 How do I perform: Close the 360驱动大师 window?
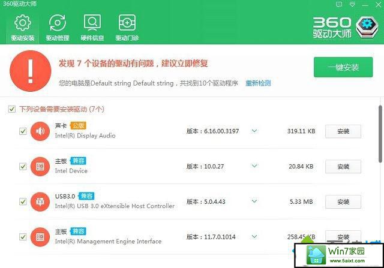[x=379, y=4]
